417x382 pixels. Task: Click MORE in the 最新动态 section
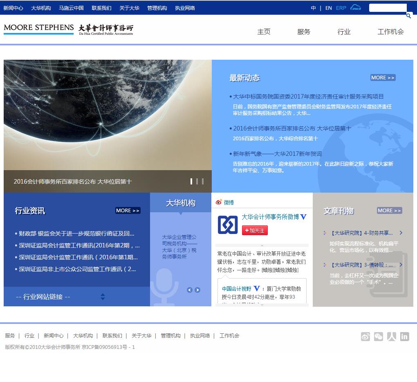pos(383,78)
